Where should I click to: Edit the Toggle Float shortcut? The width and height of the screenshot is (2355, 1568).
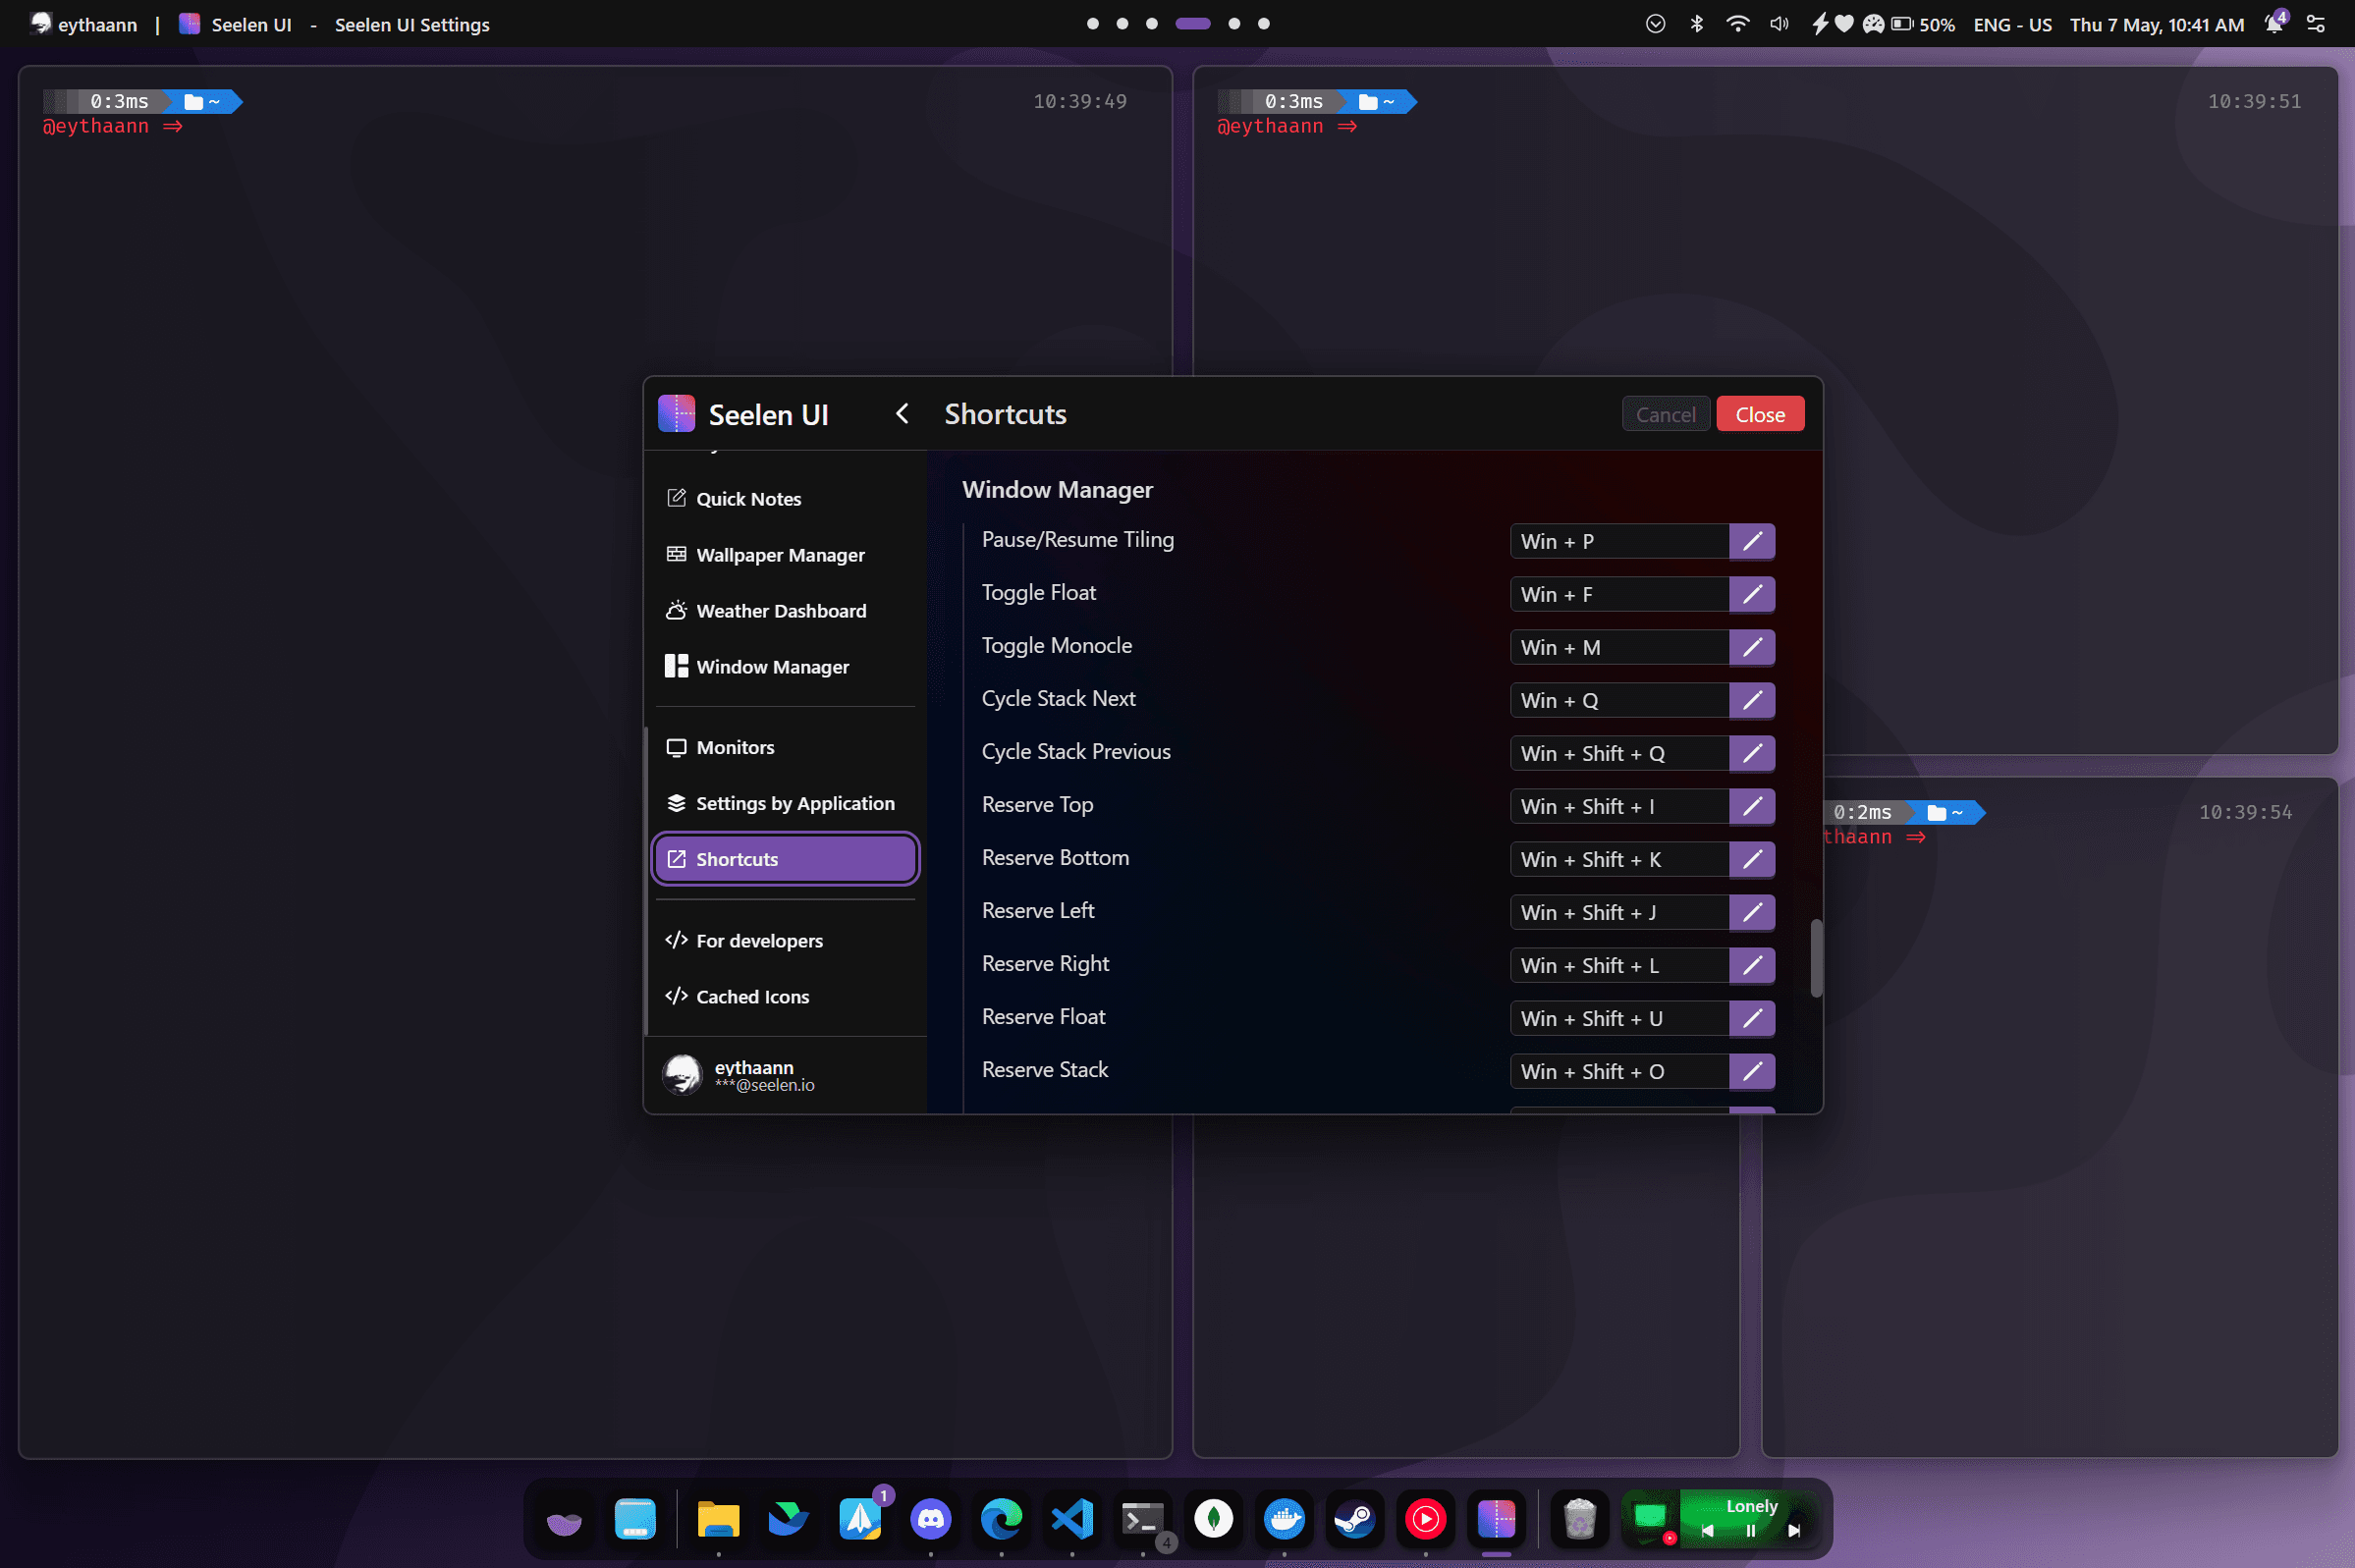1752,594
